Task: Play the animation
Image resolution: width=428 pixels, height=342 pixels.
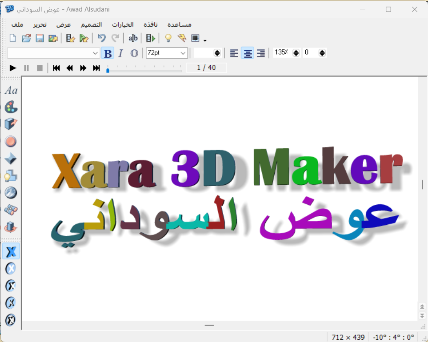Action: (13, 68)
